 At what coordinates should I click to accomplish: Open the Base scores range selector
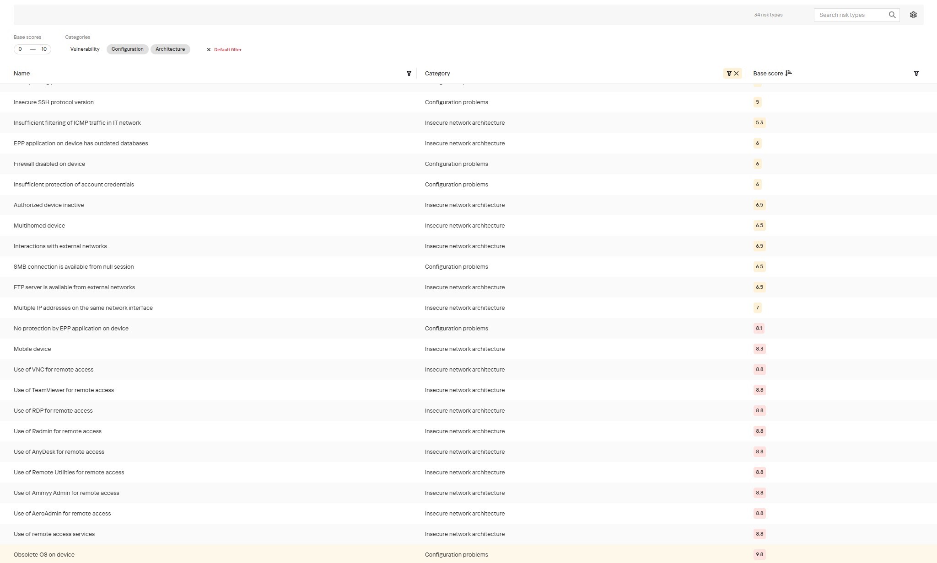[32, 49]
